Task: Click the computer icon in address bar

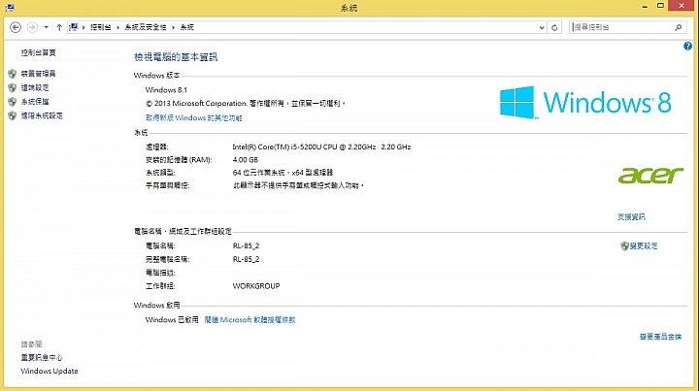Action: click(74, 27)
